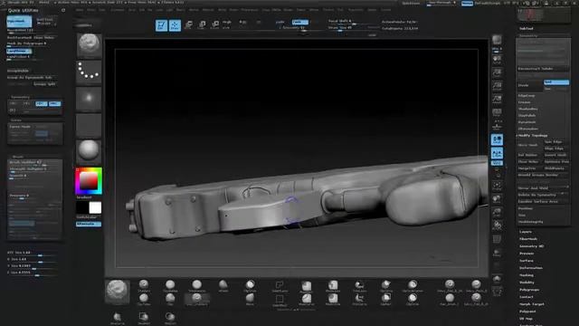Activate the Edit mode button
This screenshot has height=326, width=579.
[161, 25]
